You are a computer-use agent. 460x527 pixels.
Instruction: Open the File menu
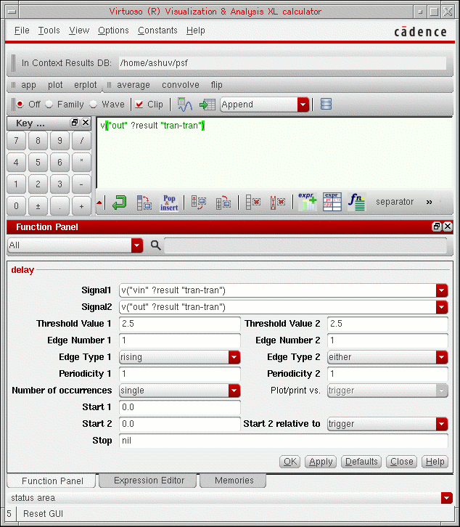[22, 30]
